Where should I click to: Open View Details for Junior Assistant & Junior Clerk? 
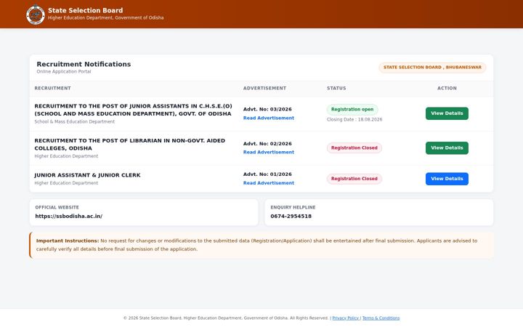(x=447, y=179)
